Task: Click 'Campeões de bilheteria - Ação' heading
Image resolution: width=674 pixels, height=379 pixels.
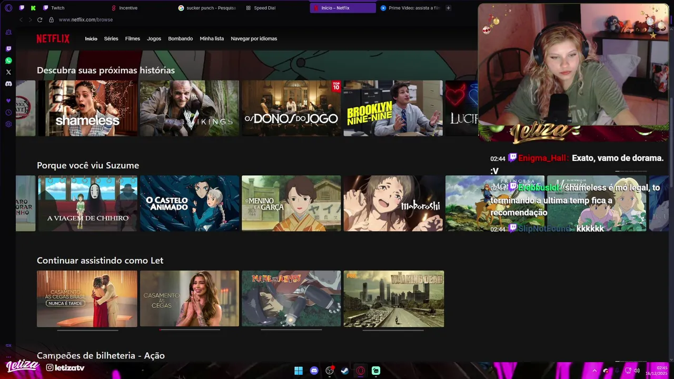Action: pyautogui.click(x=101, y=356)
